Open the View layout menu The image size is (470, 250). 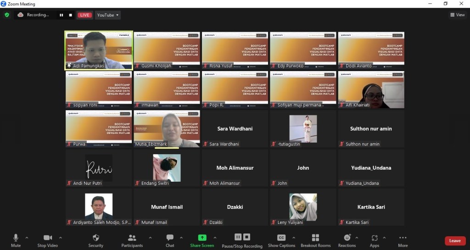tap(458, 15)
